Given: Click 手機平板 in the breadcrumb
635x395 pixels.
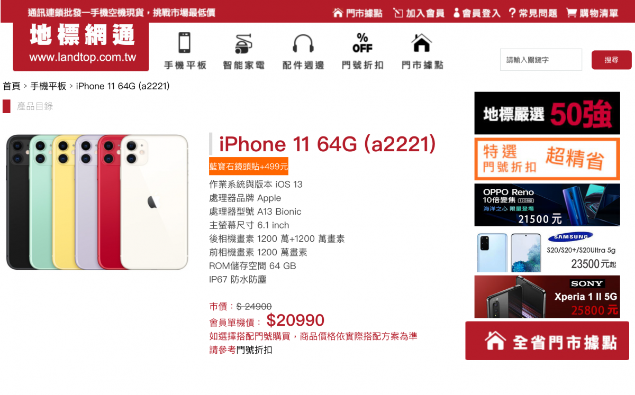Looking at the screenshot, I should pyautogui.click(x=48, y=86).
